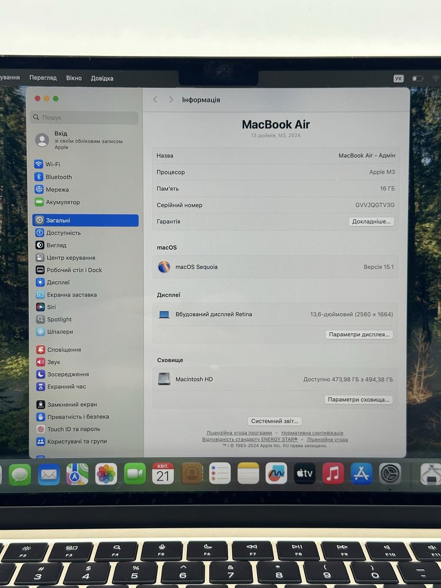The height and width of the screenshot is (588, 441).
Task: Focus the Пошук search field
Action: coord(84,118)
